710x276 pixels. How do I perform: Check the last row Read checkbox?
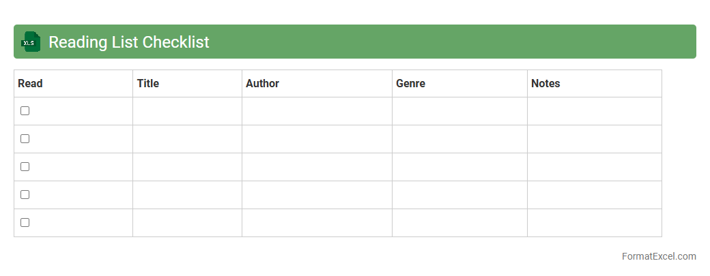[x=25, y=223]
